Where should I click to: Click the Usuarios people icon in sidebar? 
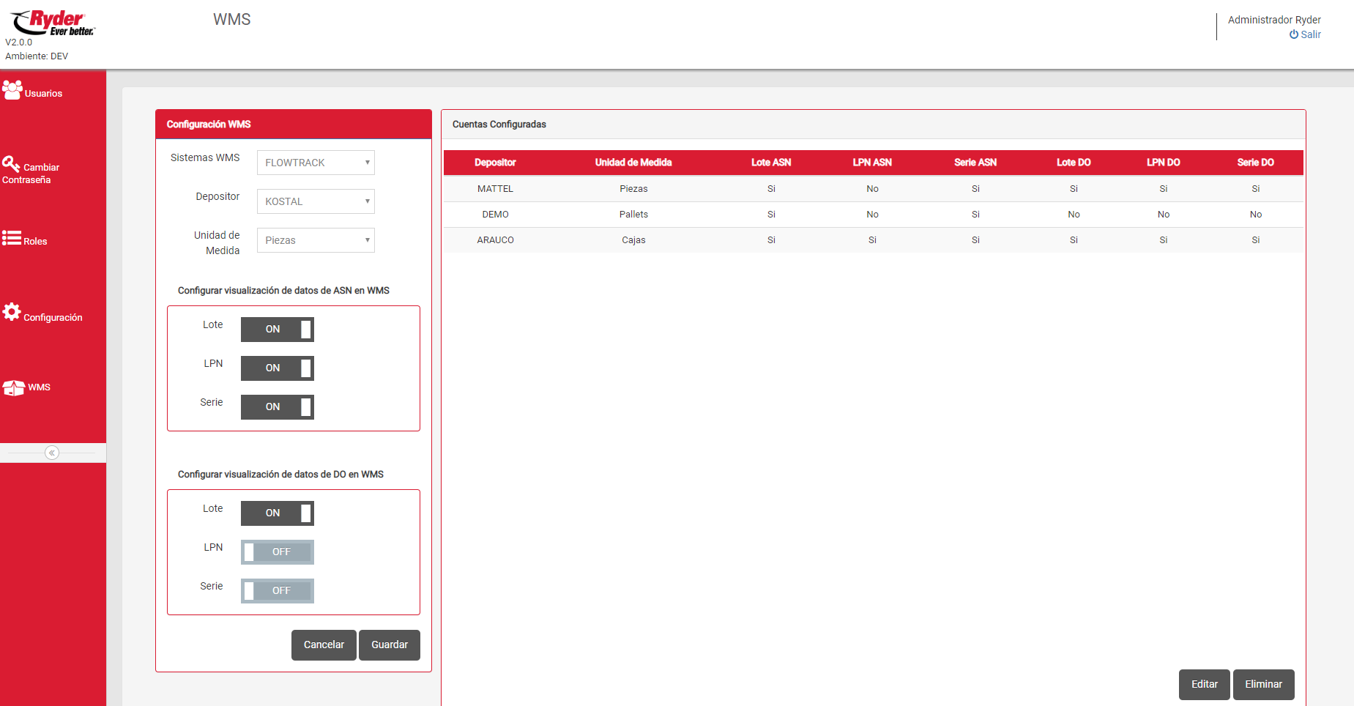pos(12,90)
